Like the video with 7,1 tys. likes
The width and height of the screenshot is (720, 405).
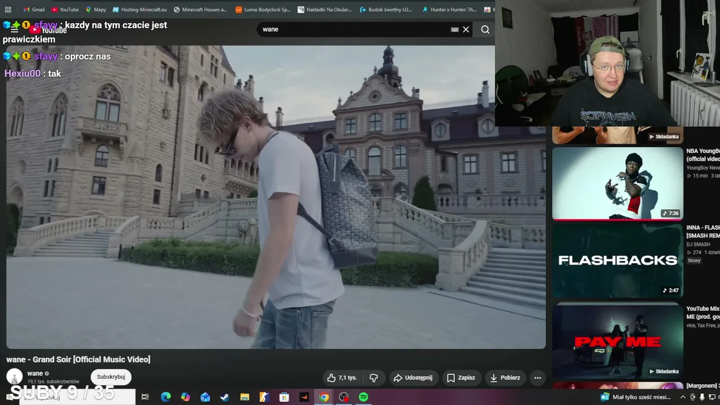tap(343, 378)
